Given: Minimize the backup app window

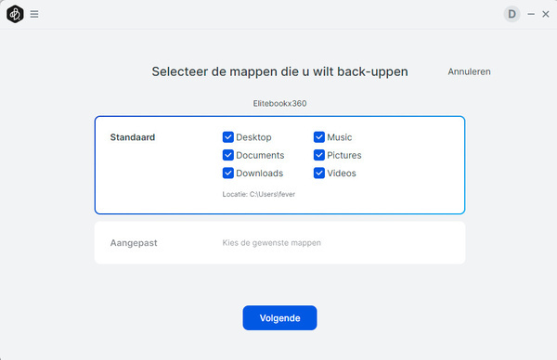Looking at the screenshot, I should pos(531,14).
